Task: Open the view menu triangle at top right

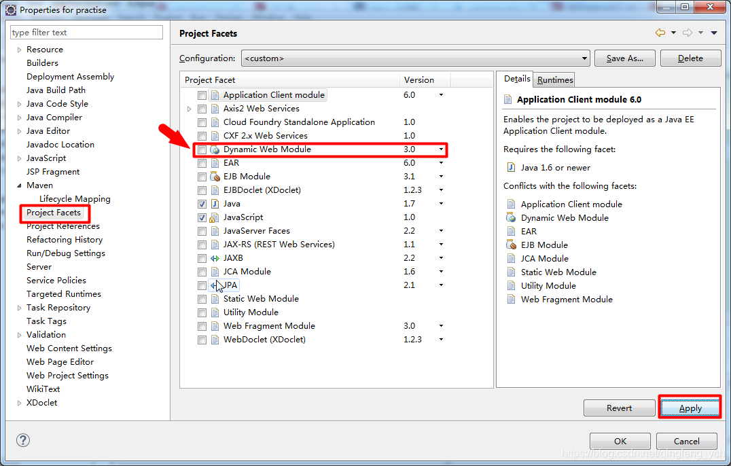Action: tap(714, 33)
